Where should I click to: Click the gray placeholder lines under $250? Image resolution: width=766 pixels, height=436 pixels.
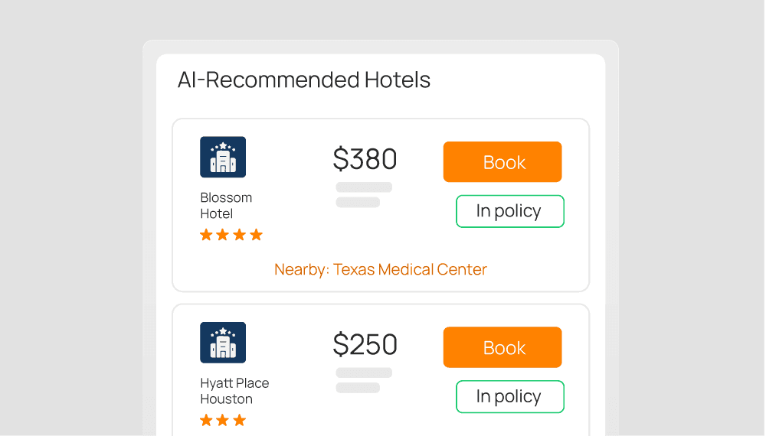(363, 380)
